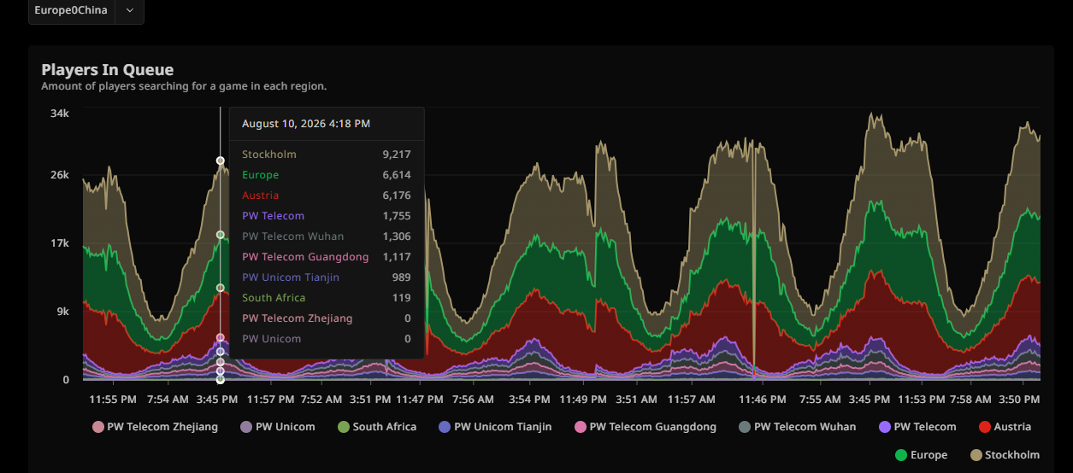Screen dimensions: 1073x473
Task: Click the 34k y-axis label
Action: (x=60, y=114)
